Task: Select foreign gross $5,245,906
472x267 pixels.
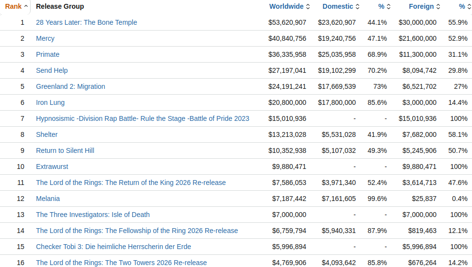Action: click(420, 150)
